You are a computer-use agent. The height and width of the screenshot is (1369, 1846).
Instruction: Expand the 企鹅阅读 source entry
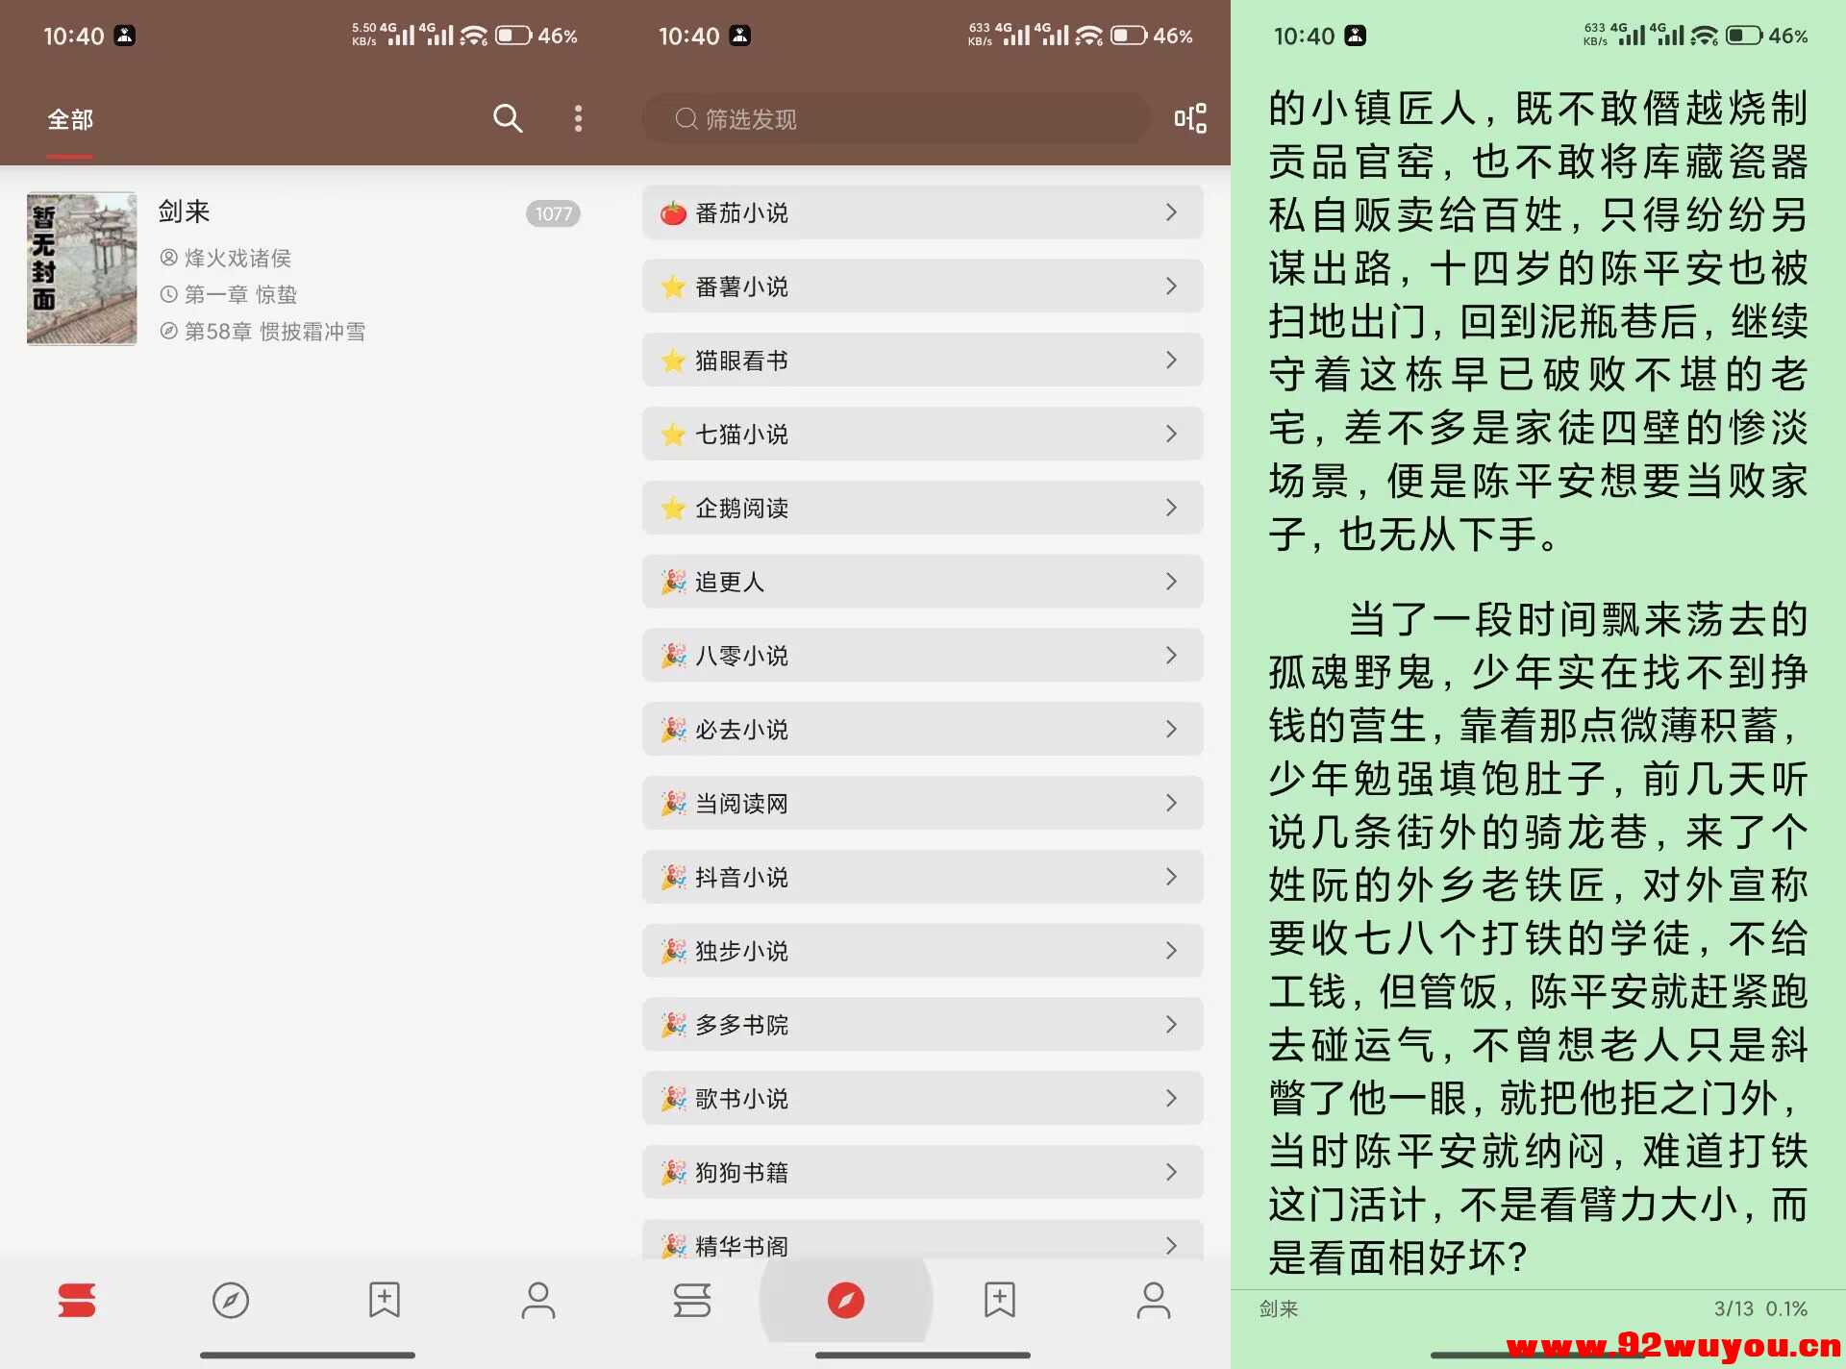point(921,508)
